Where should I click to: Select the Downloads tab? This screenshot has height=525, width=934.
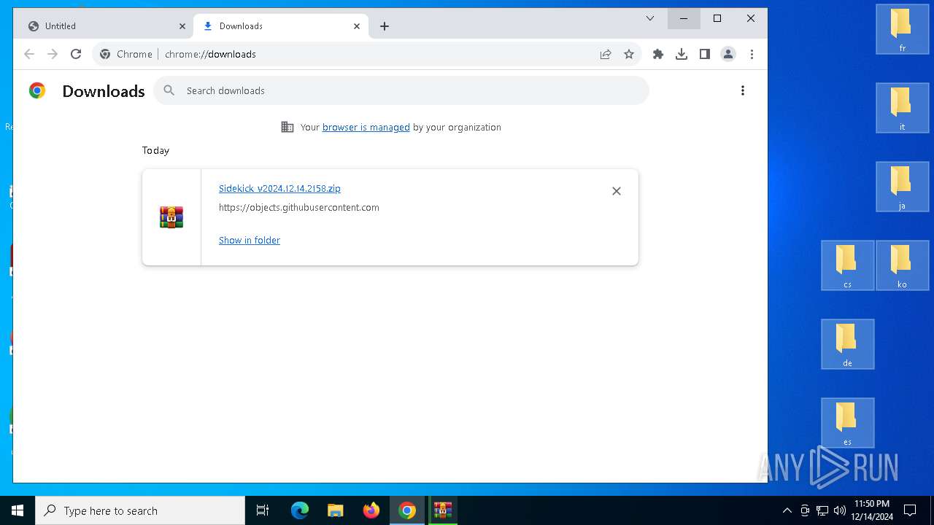point(281,26)
